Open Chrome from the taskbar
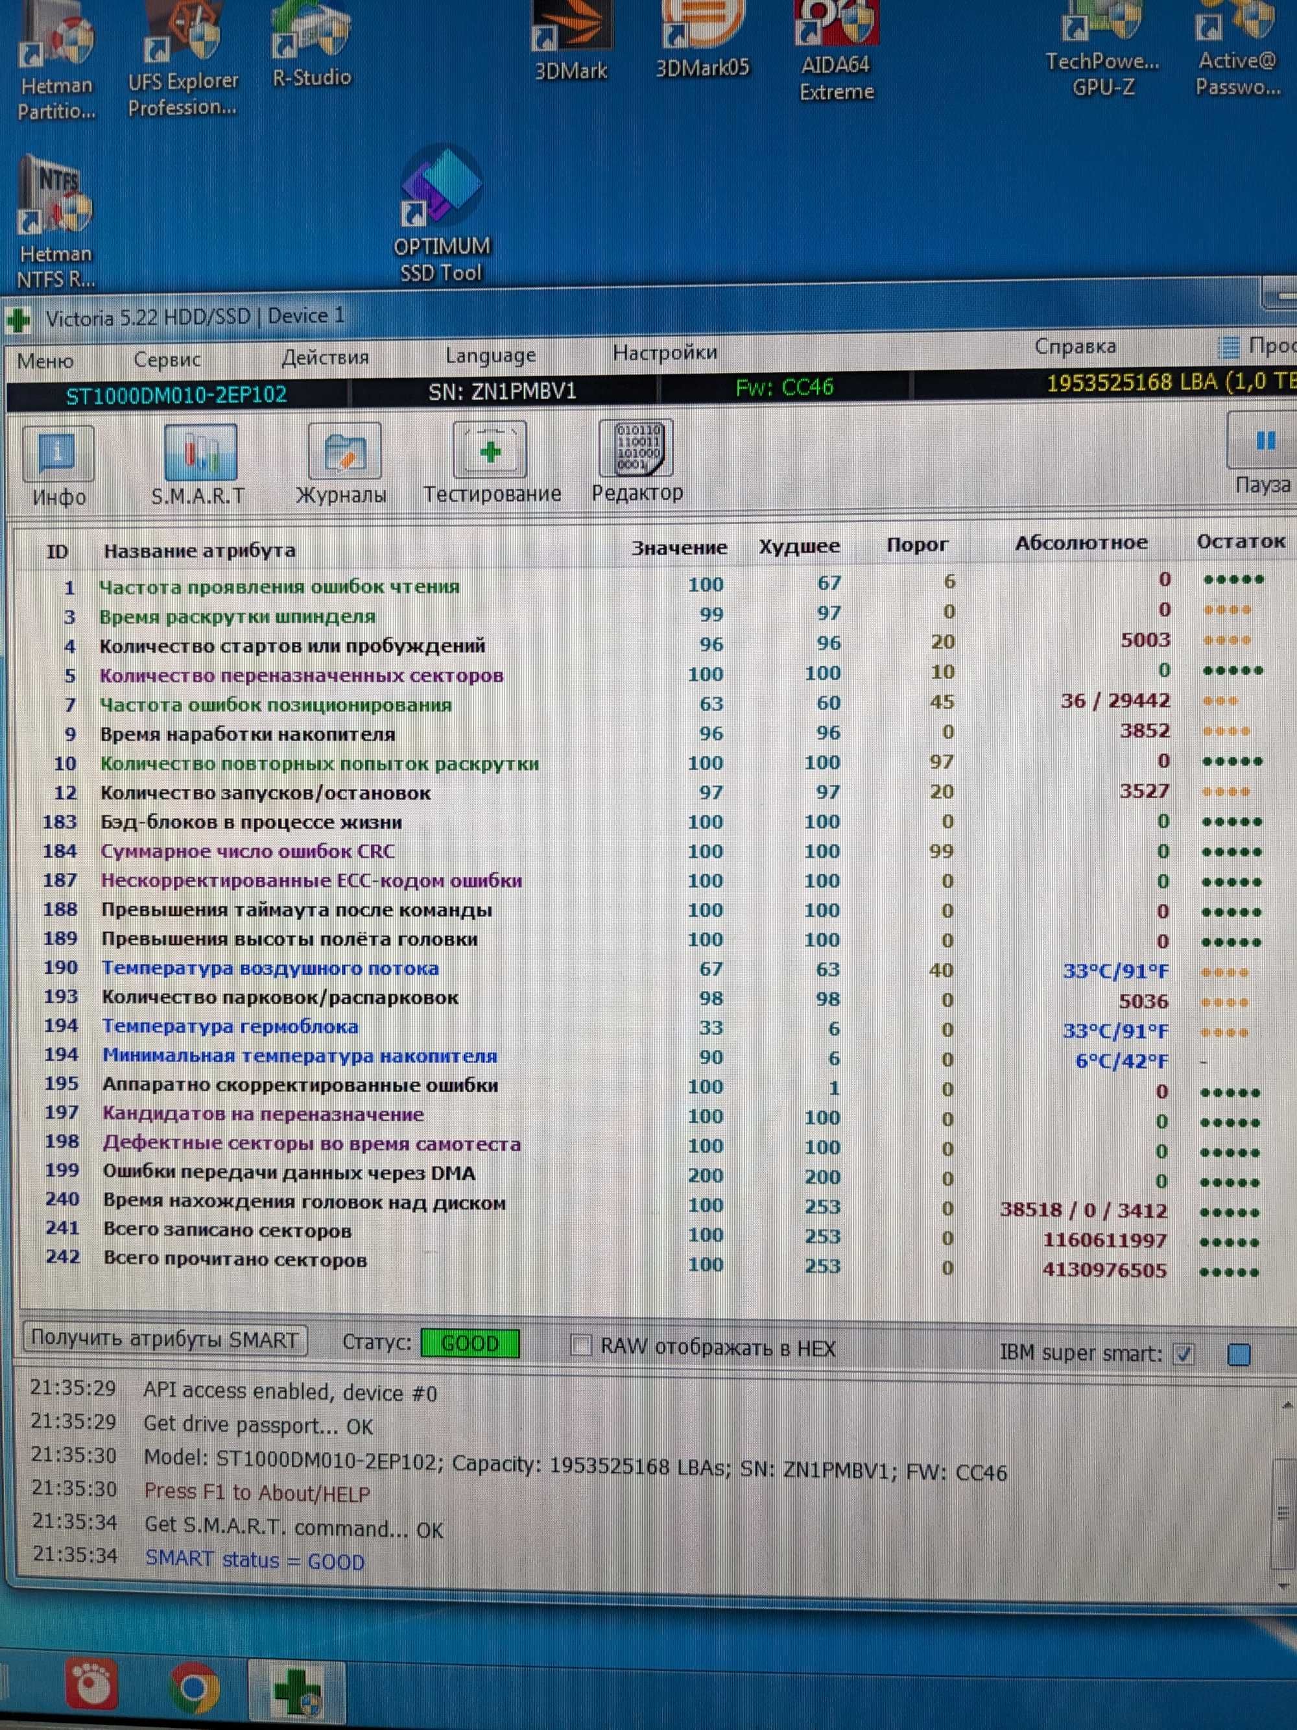Screen dimensions: 1297x1730 point(195,1687)
